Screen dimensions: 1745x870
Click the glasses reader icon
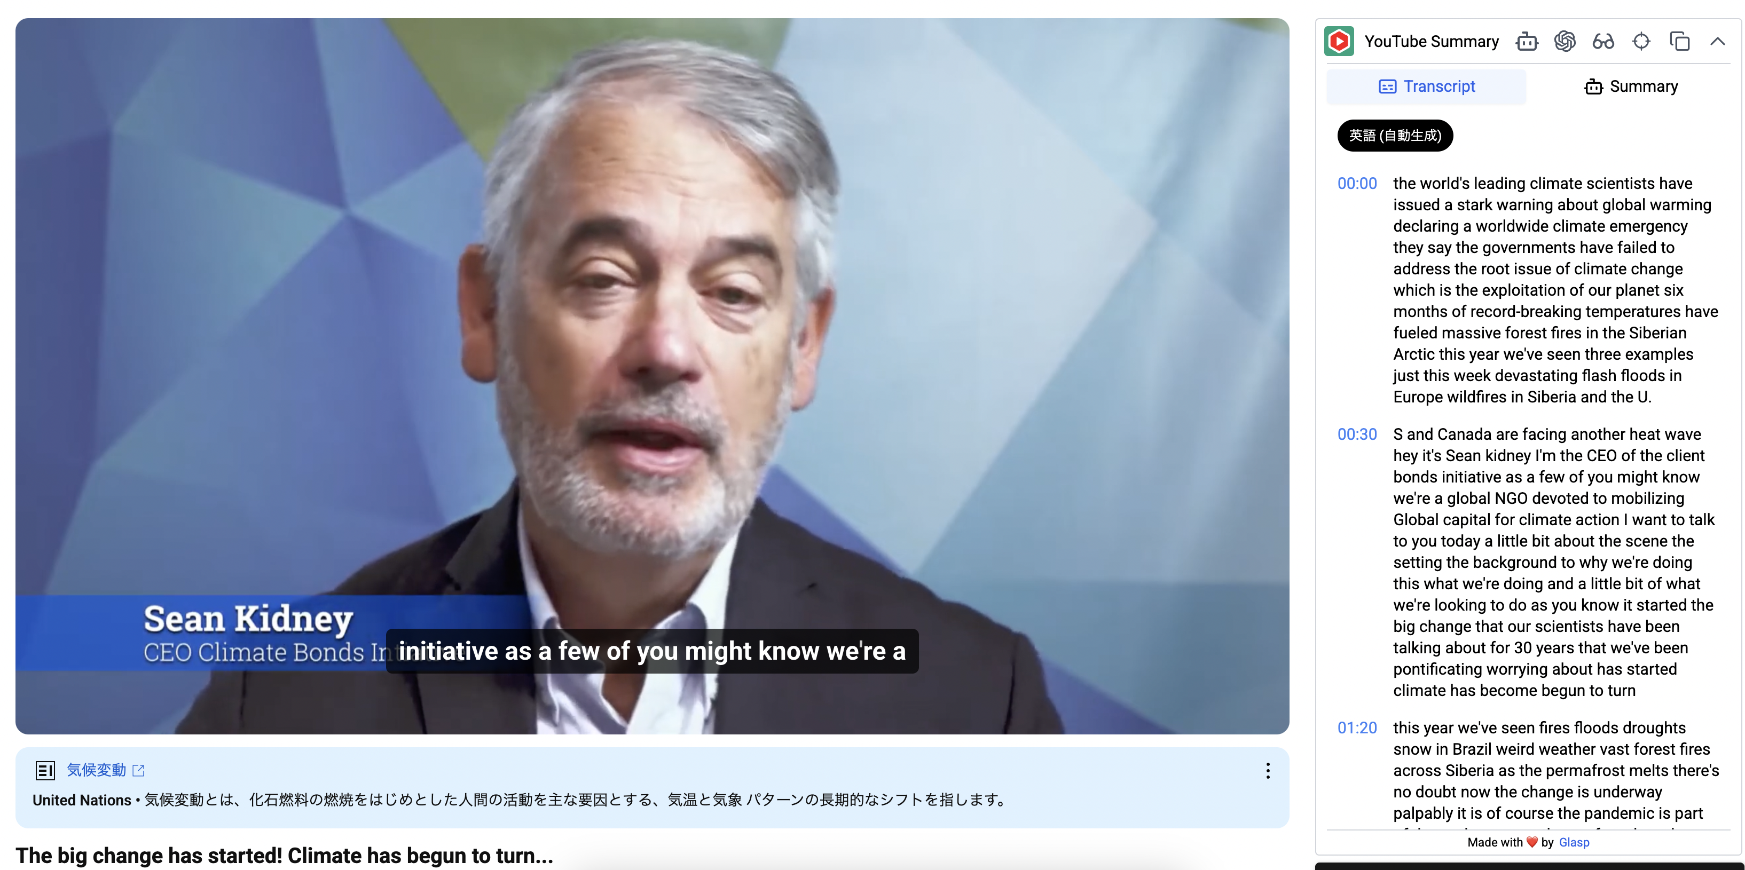(x=1603, y=41)
